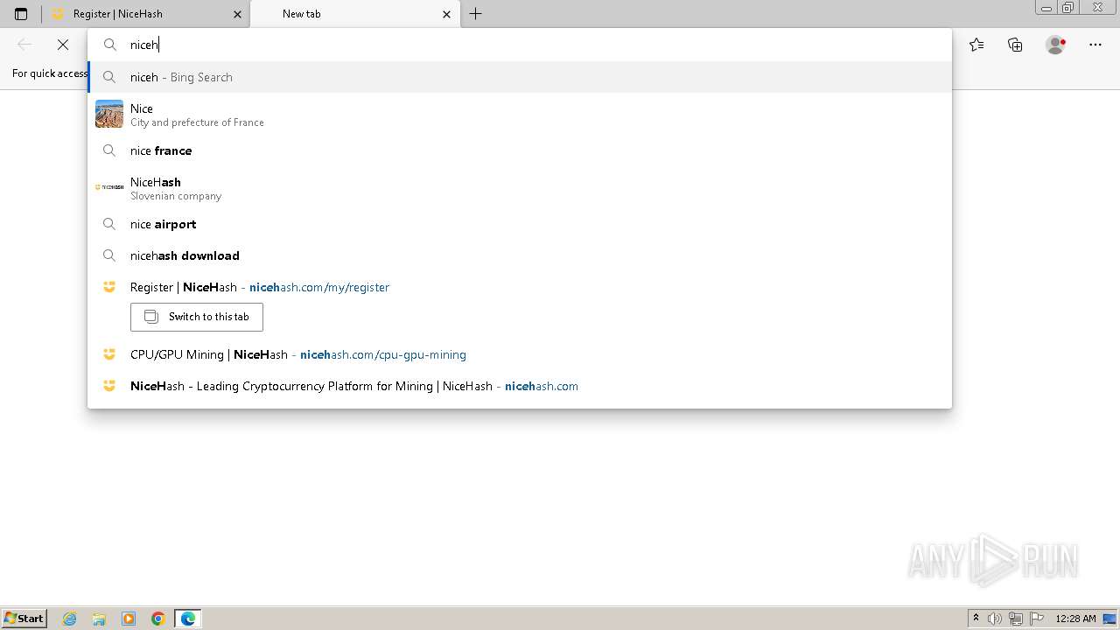Open the Action Center flag icon
Screen dimensions: 1120x630
click(1037, 619)
